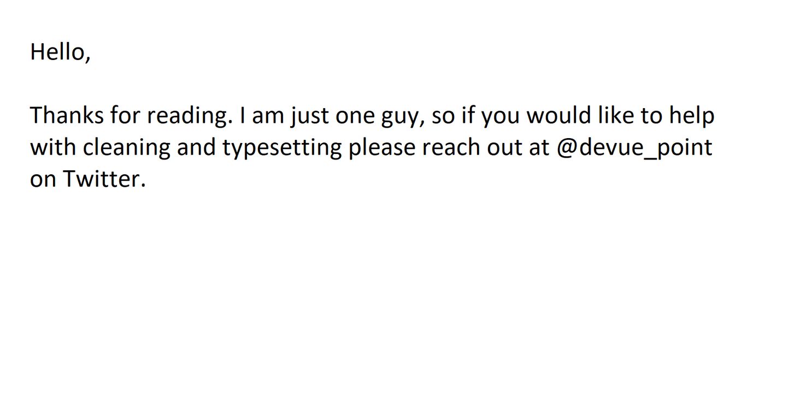Place cursor on the word please
The height and width of the screenshot is (398, 795).
382,147
